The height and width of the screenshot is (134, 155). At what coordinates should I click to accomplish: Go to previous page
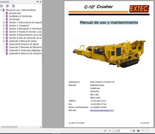pos(109,131)
